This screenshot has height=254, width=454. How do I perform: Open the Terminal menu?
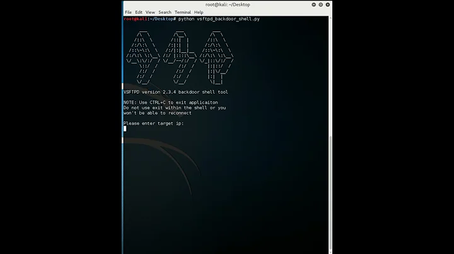tap(183, 12)
